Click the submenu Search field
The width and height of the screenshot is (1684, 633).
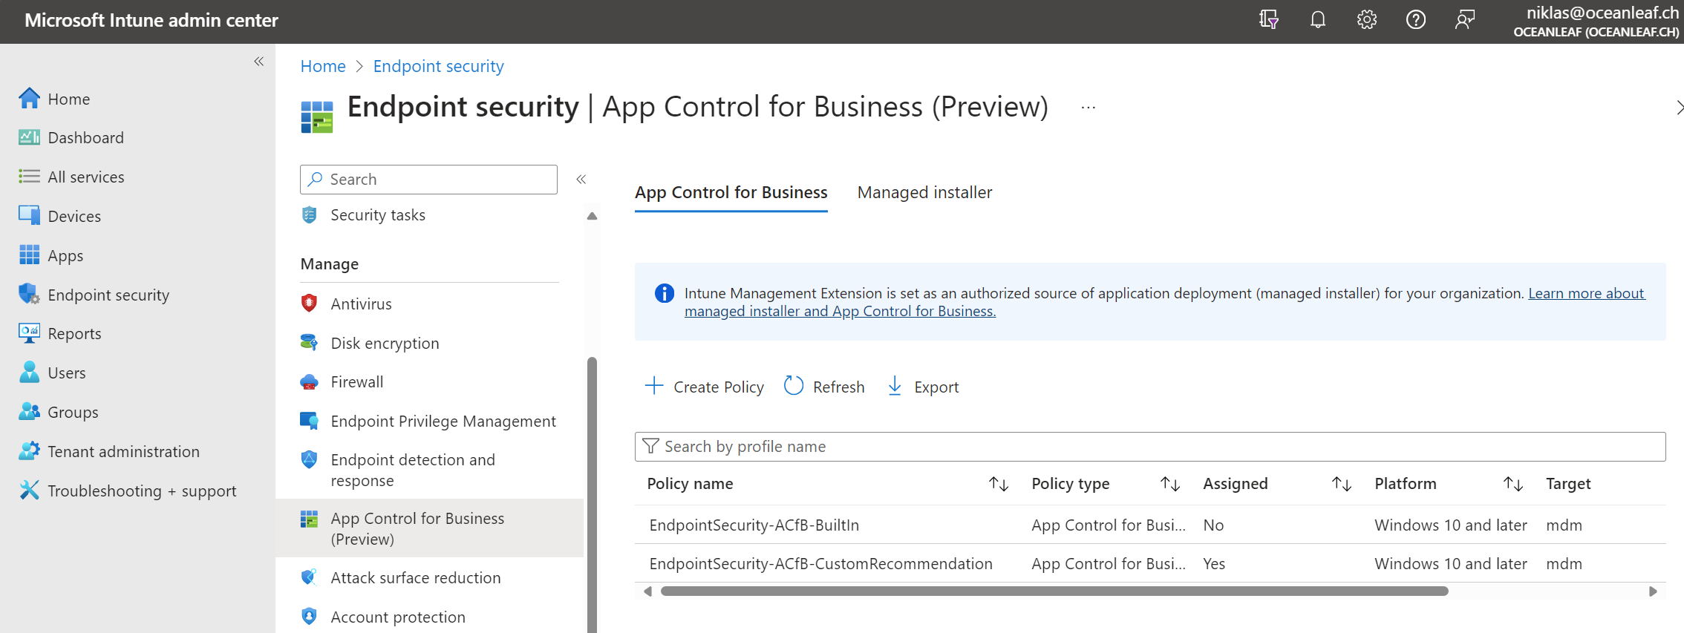[x=429, y=179]
